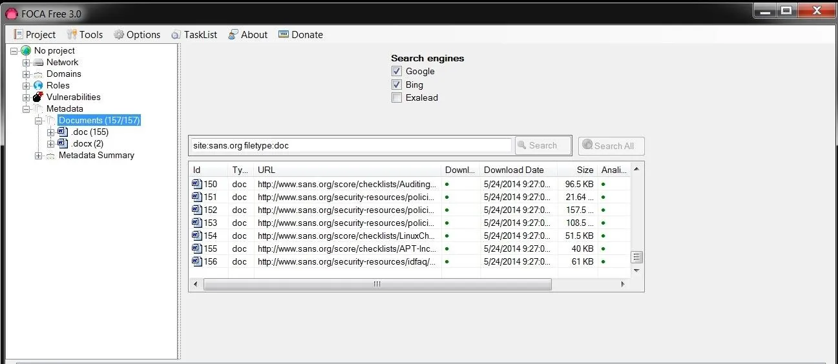Click the Search All button
The height and width of the screenshot is (364, 838).
click(611, 146)
